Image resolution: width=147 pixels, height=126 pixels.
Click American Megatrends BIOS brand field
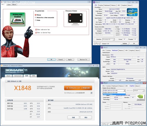pyautogui.click(x=127, y=69)
